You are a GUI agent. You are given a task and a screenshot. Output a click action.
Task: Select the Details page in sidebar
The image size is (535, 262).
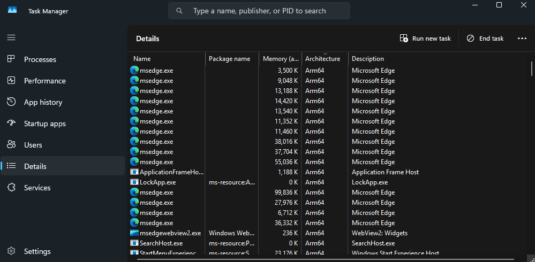click(63, 166)
